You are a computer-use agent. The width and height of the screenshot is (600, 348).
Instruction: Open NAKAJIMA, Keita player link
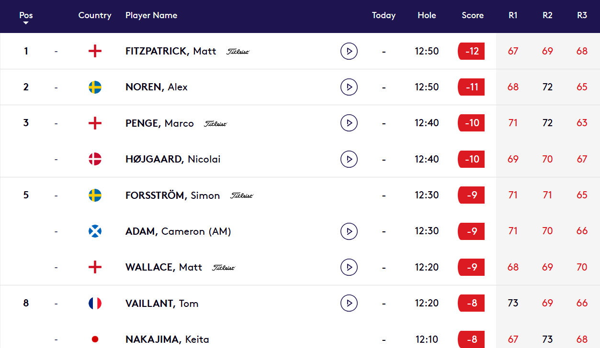[167, 339]
